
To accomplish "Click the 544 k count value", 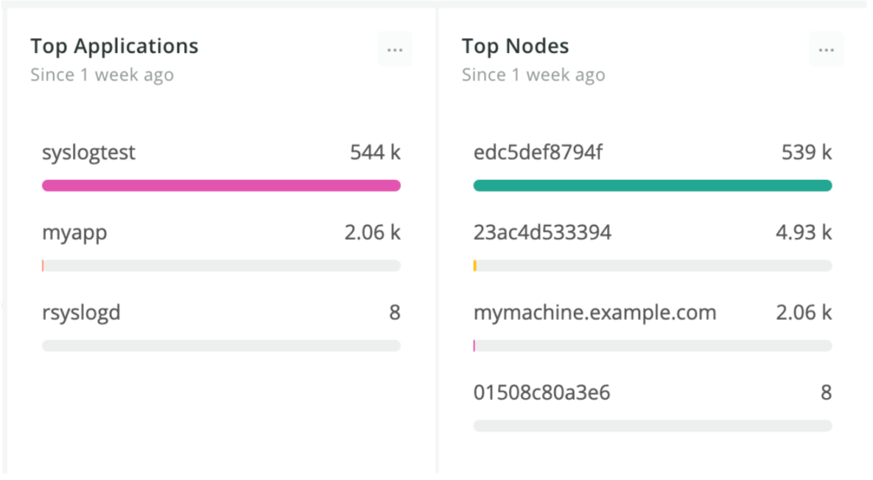I will 375,152.
